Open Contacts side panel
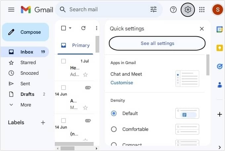This screenshot has width=225, height=151. click(220, 85)
